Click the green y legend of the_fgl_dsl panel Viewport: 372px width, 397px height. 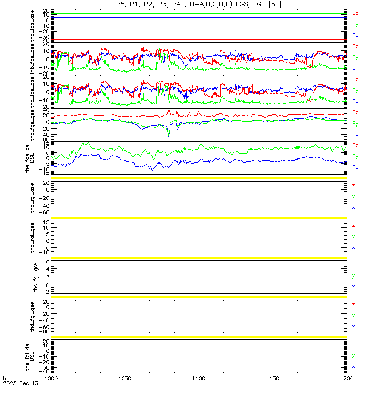353,355
